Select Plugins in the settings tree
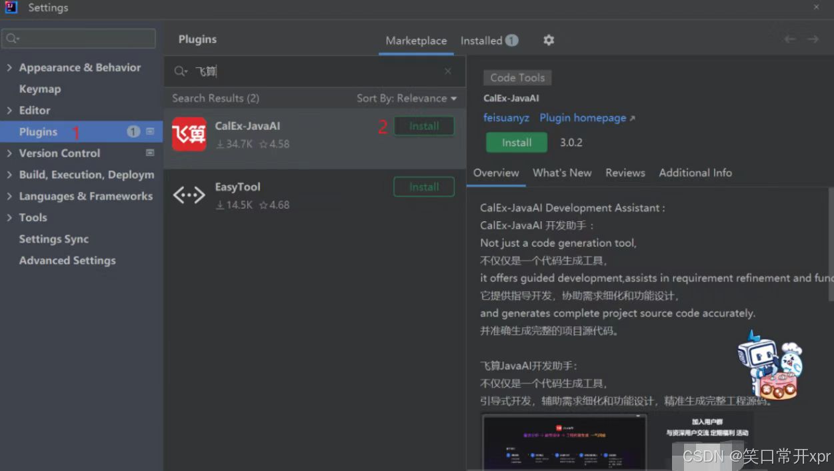The width and height of the screenshot is (834, 471). point(81,131)
